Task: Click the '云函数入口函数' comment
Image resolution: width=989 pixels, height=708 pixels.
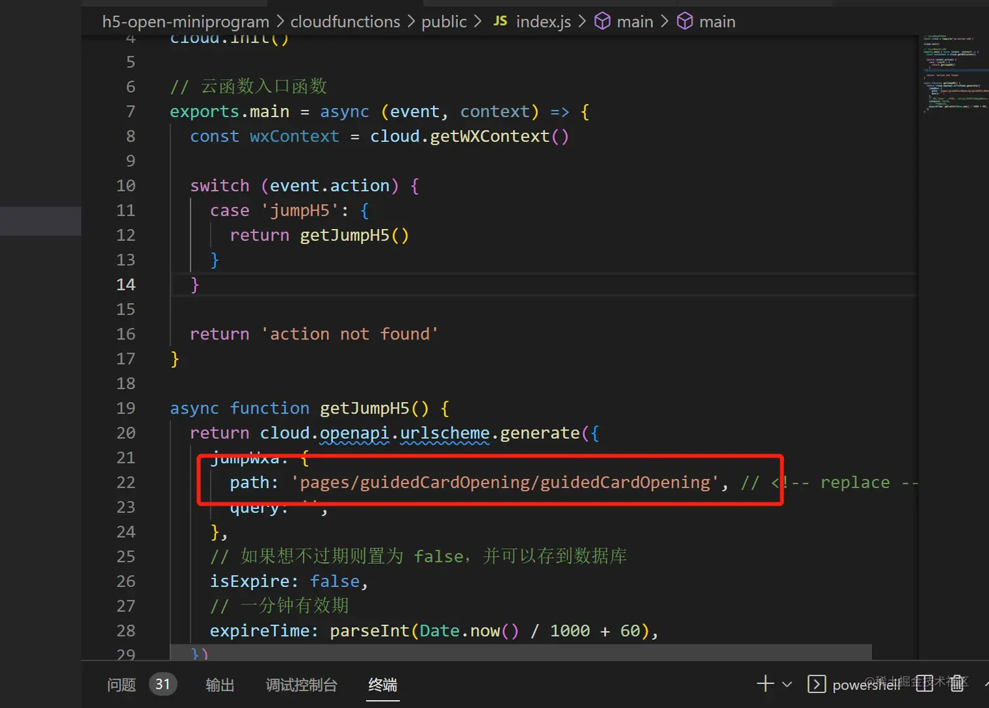Action: (264, 86)
